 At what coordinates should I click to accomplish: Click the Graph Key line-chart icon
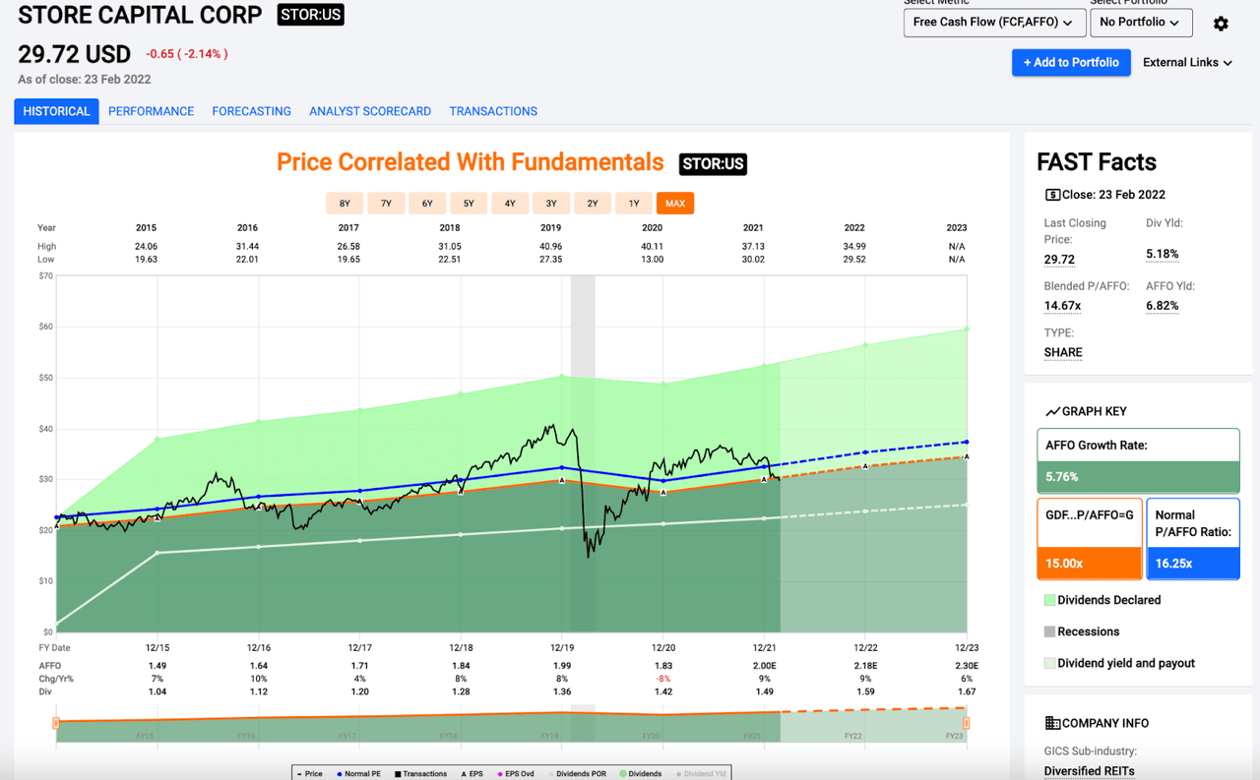(x=1052, y=411)
